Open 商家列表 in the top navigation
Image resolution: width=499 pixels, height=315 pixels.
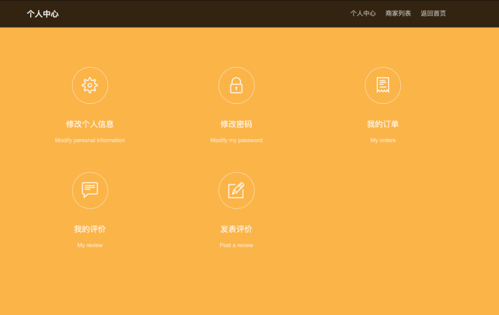click(x=398, y=13)
